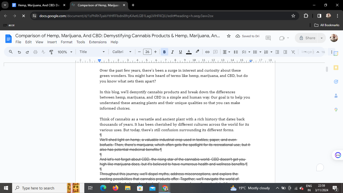The width and height of the screenshot is (343, 193).
Task: Open the highlight color pen tool
Action: pyautogui.click(x=197, y=52)
